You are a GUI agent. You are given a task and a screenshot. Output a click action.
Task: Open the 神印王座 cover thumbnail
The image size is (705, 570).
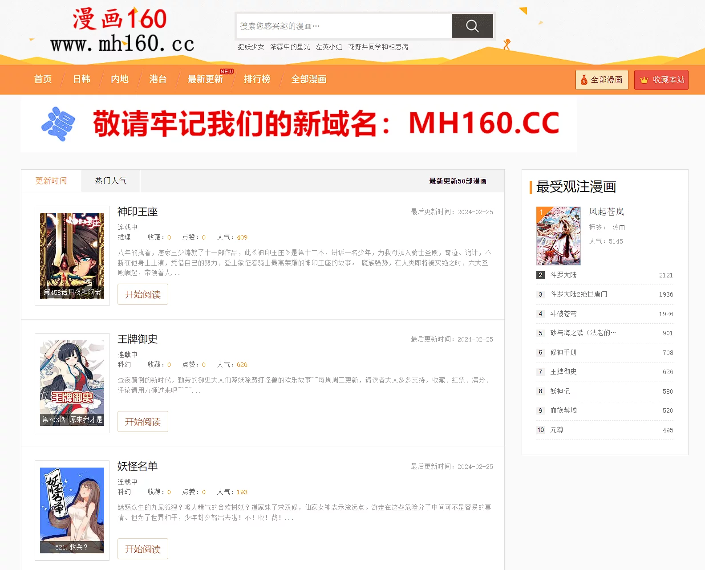tap(72, 256)
